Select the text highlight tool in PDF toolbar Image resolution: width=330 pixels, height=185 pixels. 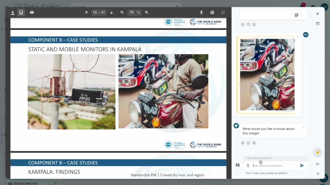13,12
